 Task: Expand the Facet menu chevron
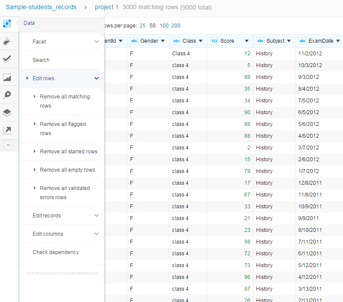pos(97,42)
